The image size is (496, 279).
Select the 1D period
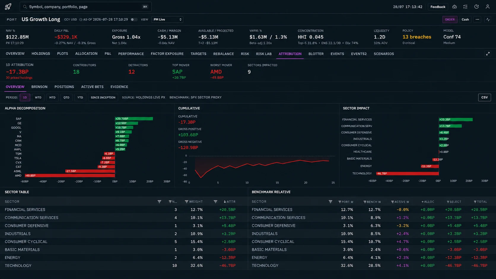pos(25,98)
